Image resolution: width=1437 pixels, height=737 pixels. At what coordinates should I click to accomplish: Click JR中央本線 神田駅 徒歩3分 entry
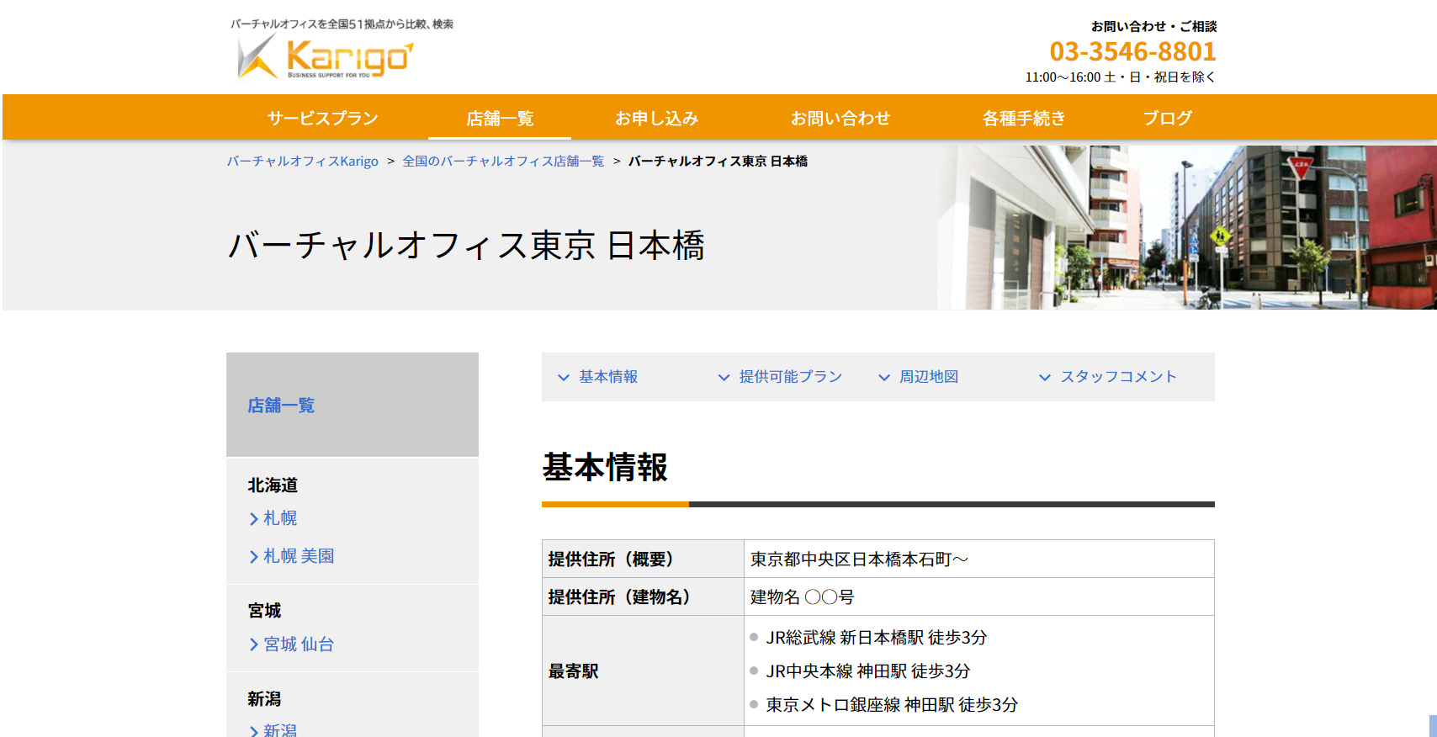pyautogui.click(x=867, y=671)
